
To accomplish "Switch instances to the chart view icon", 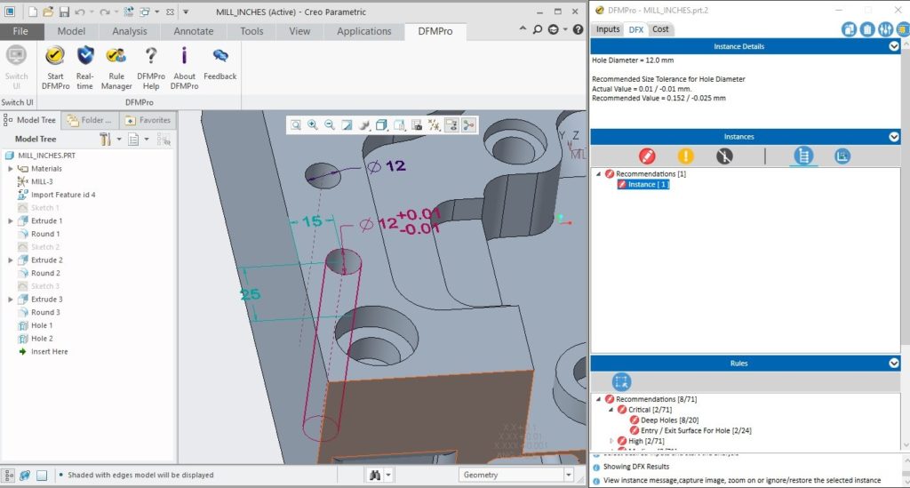I will 842,156.
